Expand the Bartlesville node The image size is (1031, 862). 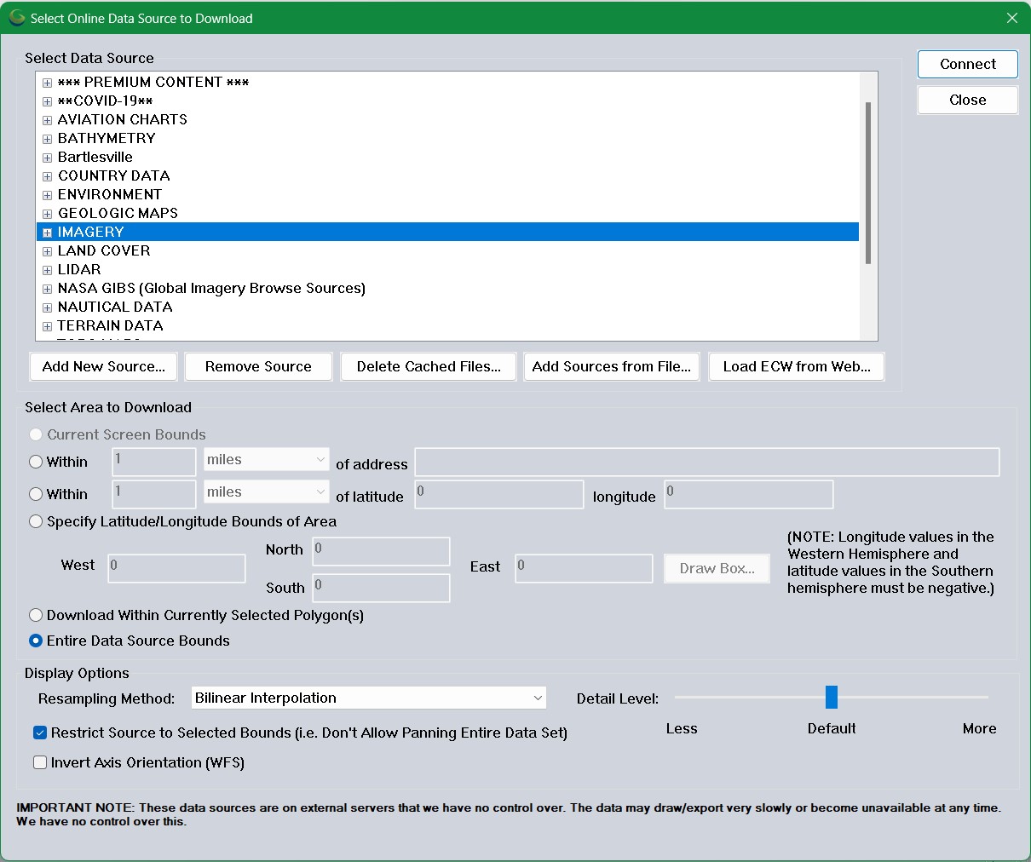click(48, 158)
